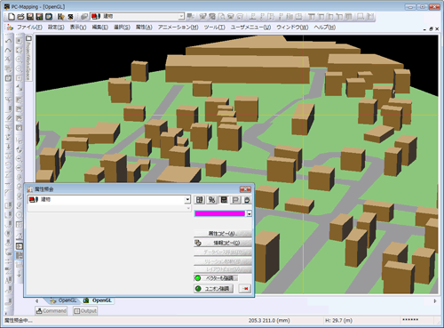Image resolution: width=444 pixels, height=328 pixels.
Task: Click the percent icon in attribute dialog
Action: (x=211, y=200)
